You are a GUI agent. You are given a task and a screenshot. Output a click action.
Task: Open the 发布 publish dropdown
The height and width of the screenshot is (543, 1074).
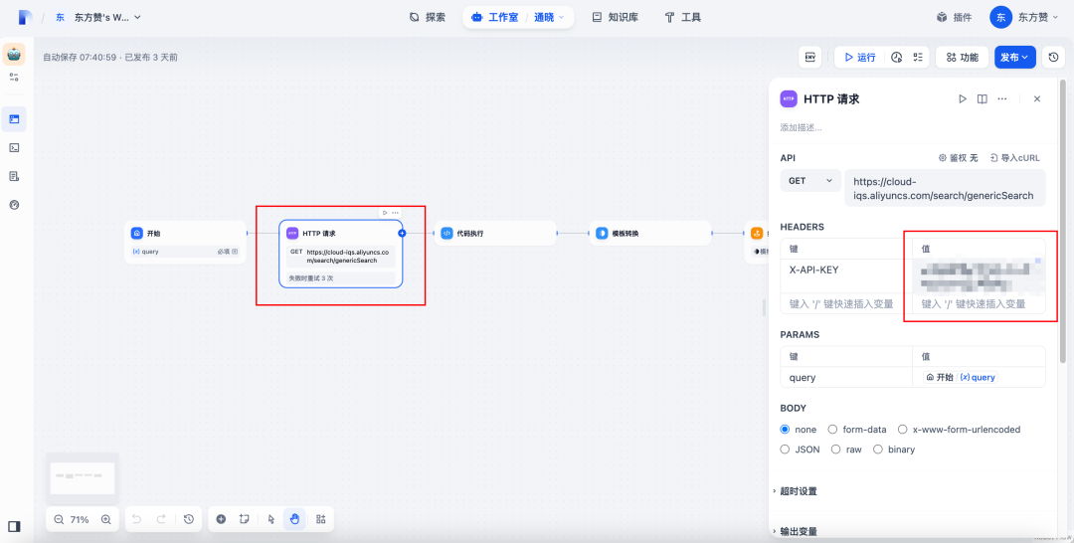(1014, 58)
